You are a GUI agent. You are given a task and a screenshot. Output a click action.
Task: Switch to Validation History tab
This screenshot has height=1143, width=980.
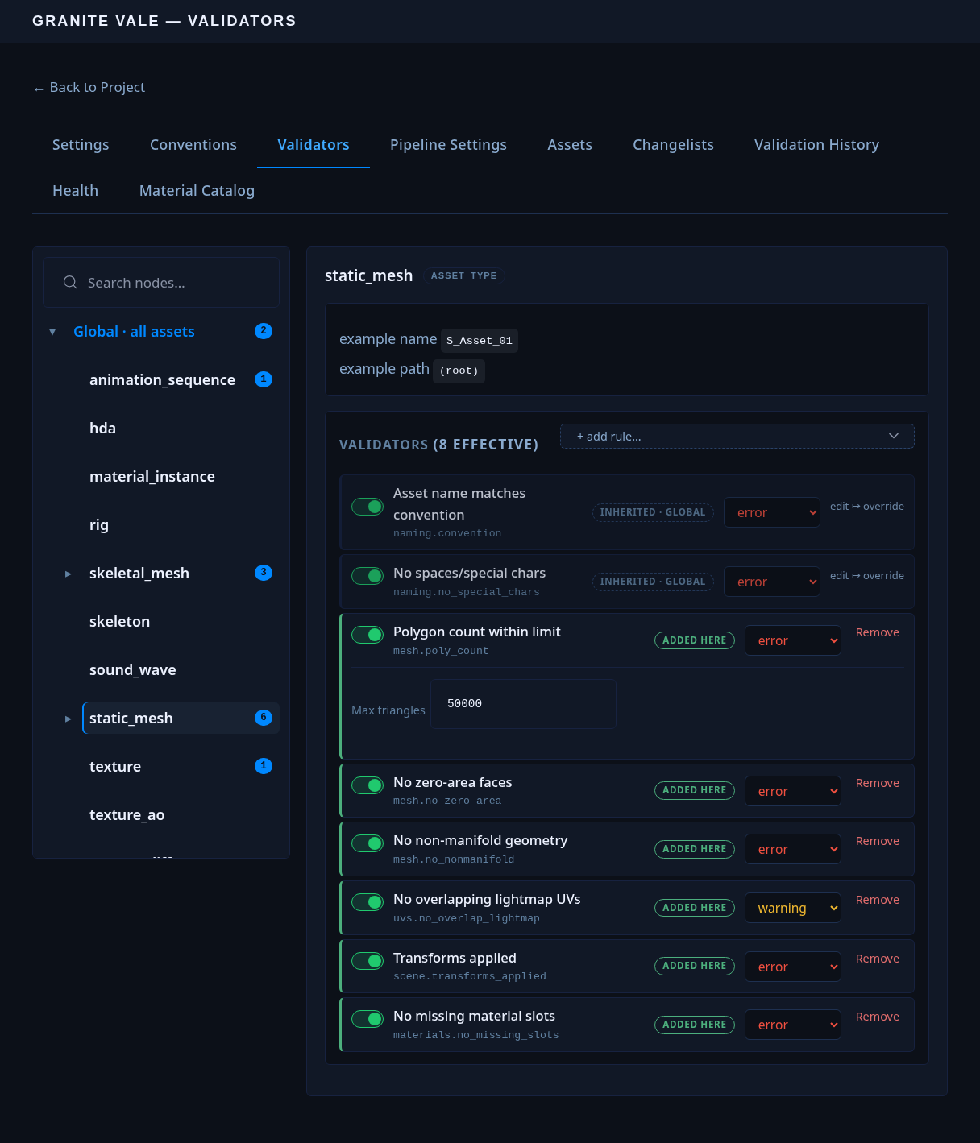click(816, 145)
